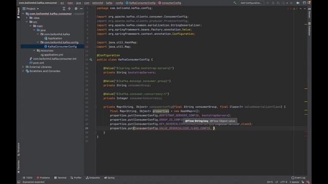The width and height of the screenshot is (328, 184).
Task: Click the error notification icon in status bar
Action: (308, 182)
